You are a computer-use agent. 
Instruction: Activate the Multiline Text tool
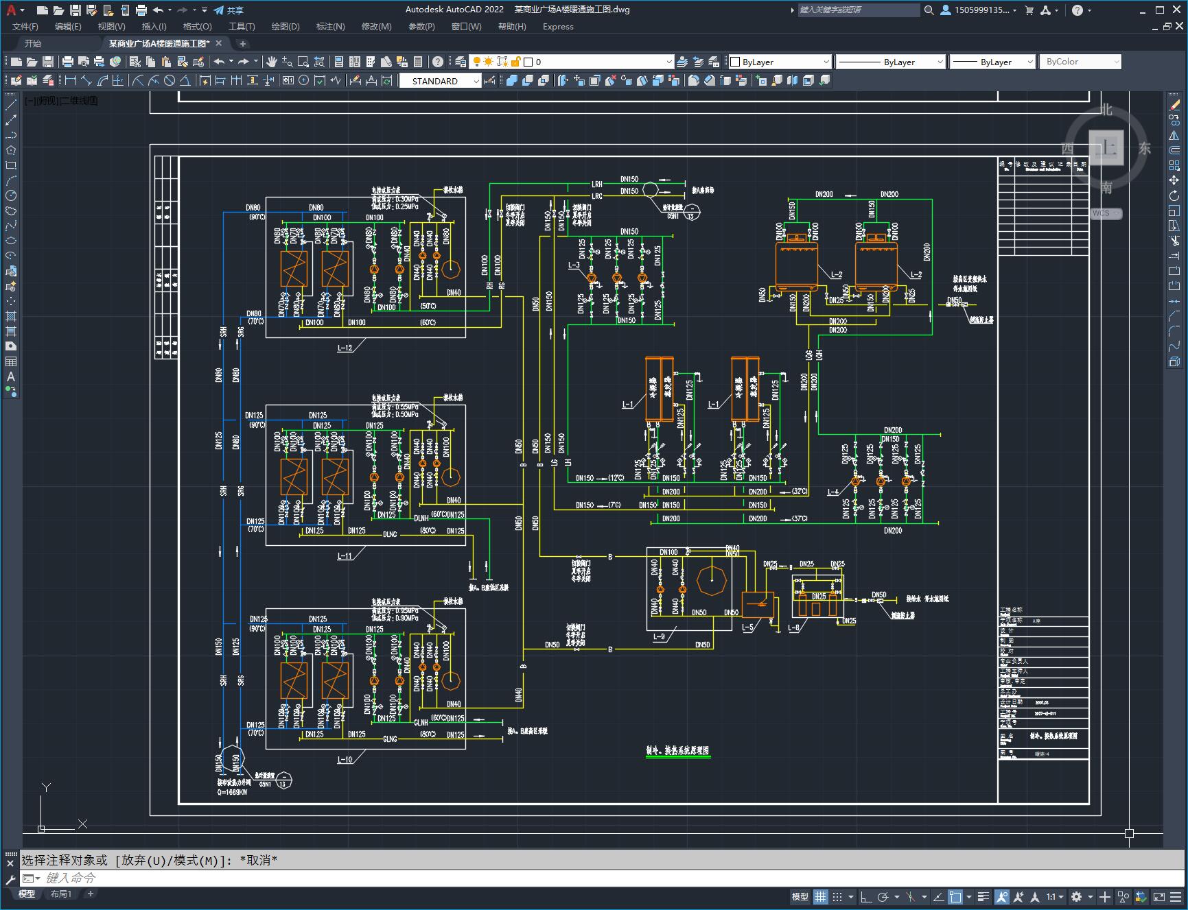(x=11, y=376)
